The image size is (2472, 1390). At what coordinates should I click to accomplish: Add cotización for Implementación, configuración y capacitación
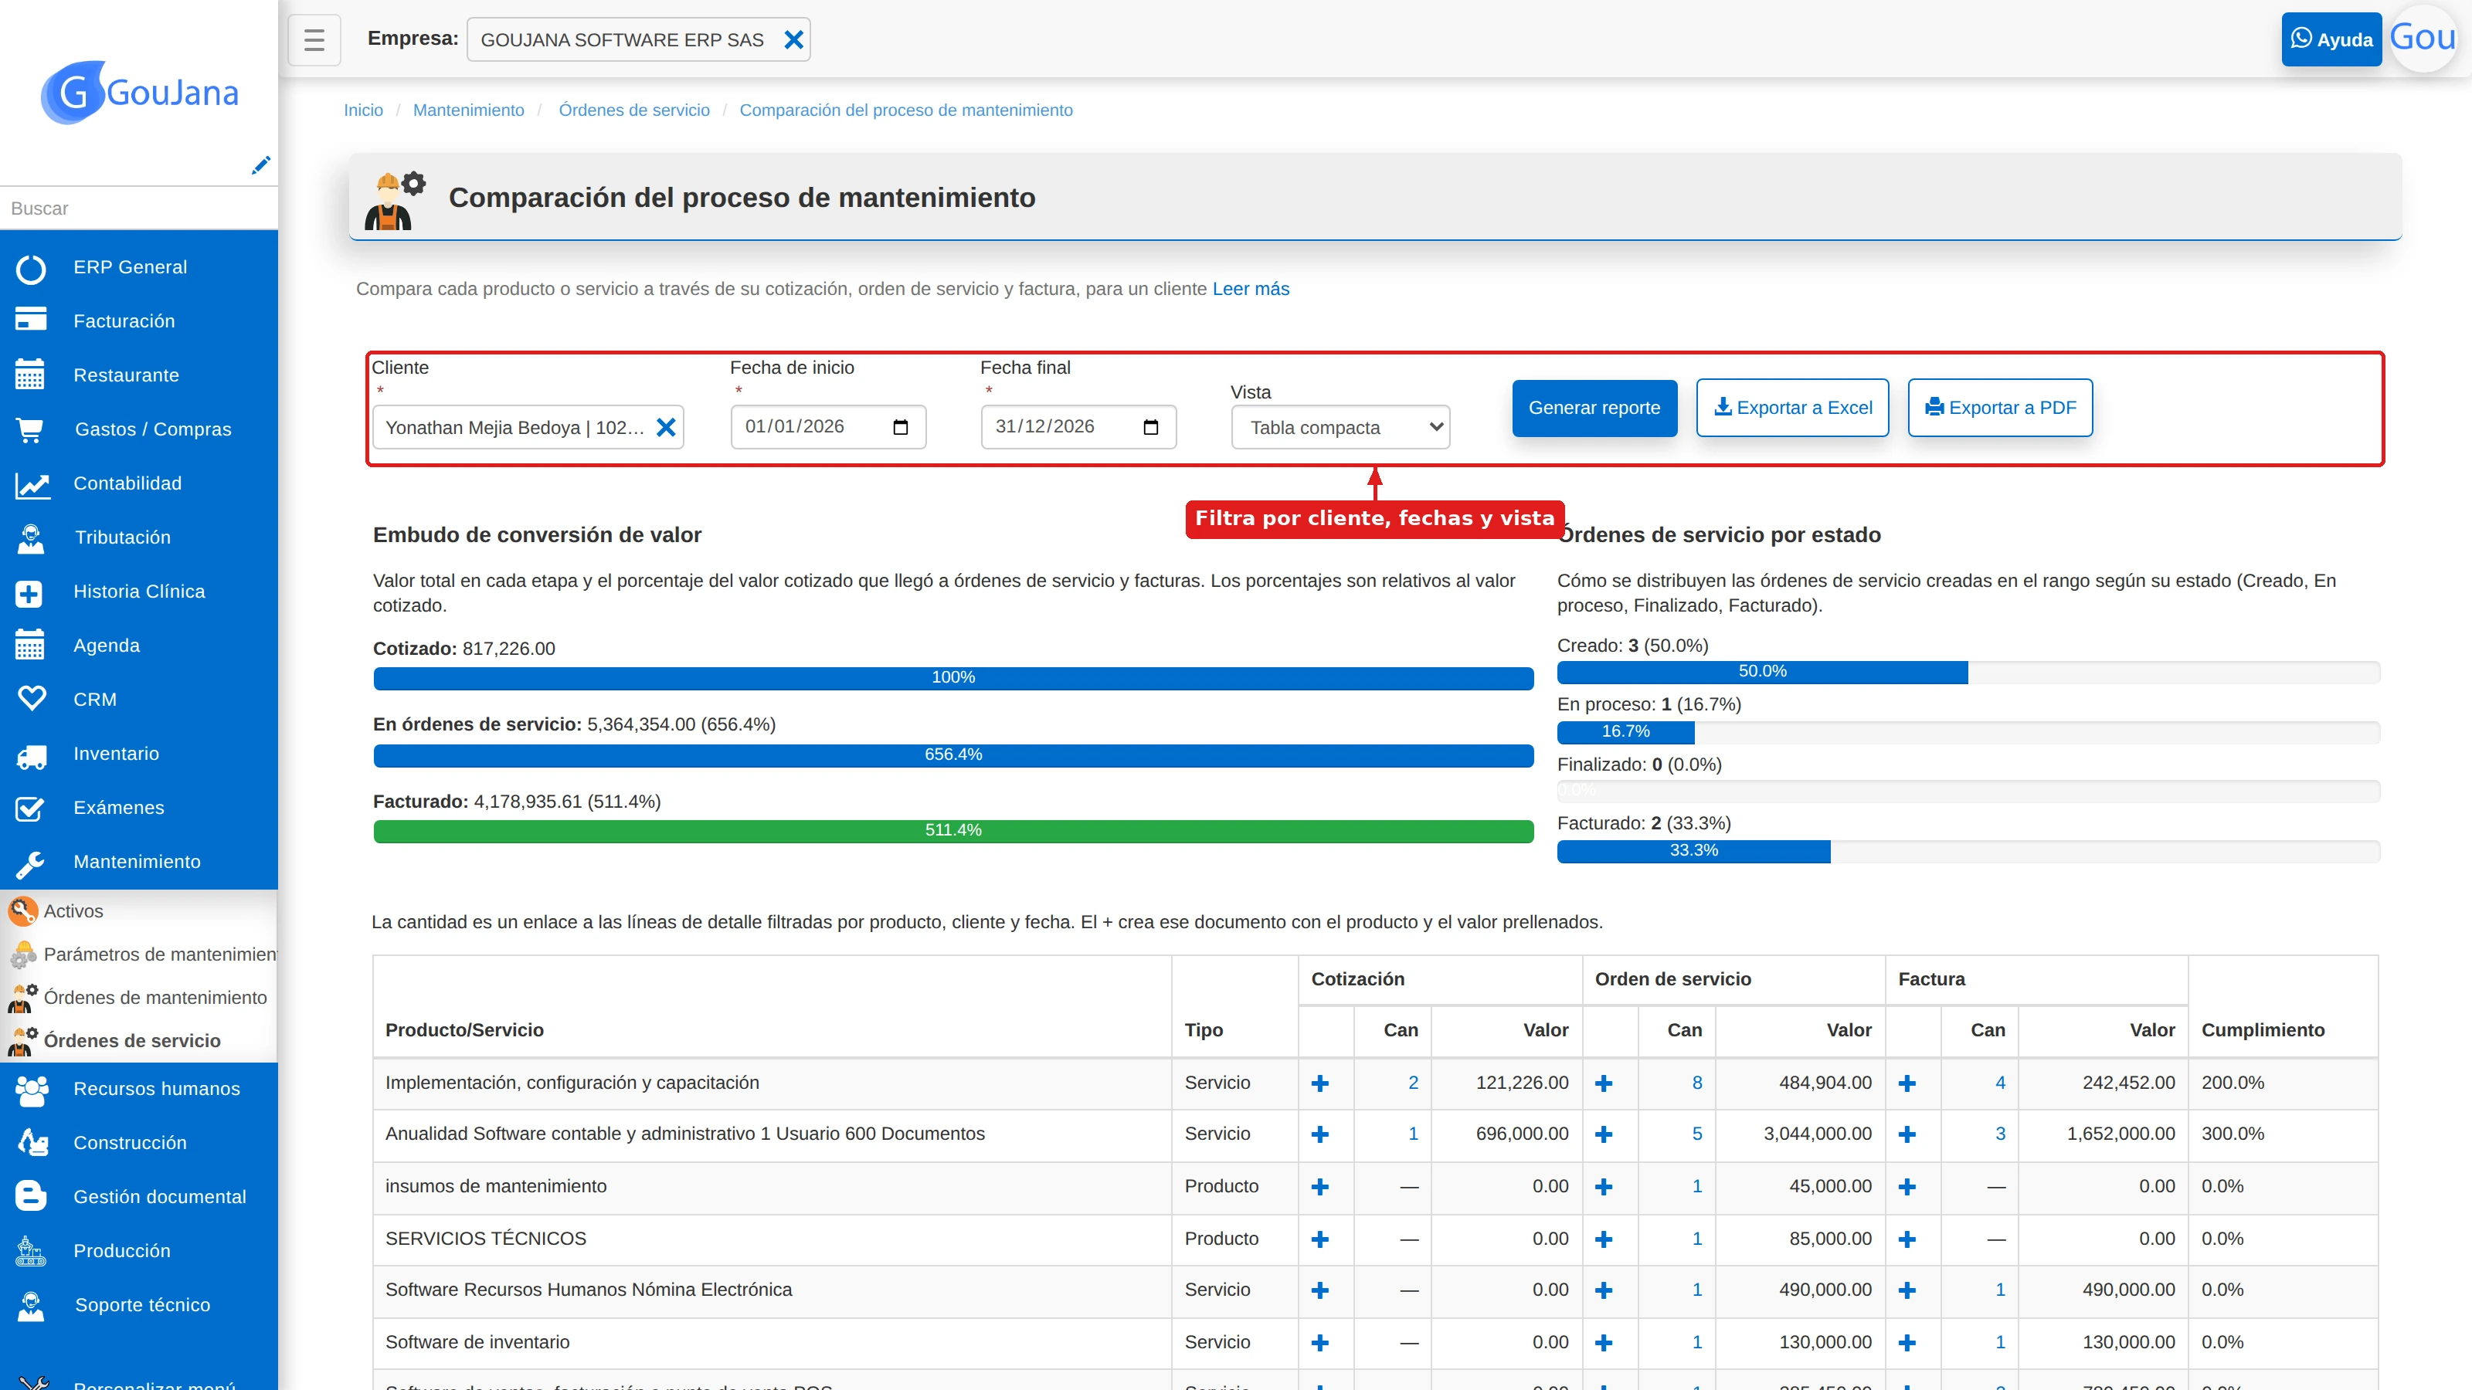1319,1083
